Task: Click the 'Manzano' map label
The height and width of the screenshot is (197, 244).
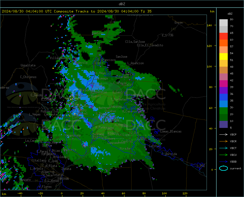Action: [25, 180]
